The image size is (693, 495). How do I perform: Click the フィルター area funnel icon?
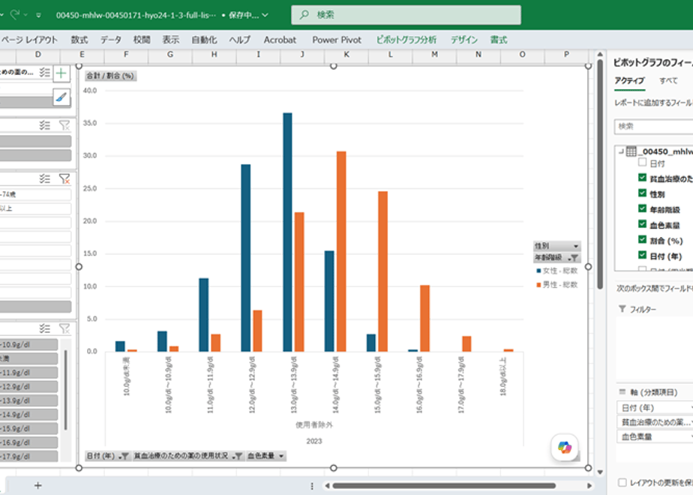tap(622, 309)
